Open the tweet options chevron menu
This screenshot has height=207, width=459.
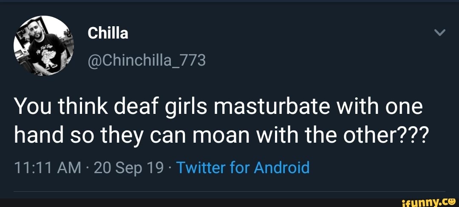441,33
